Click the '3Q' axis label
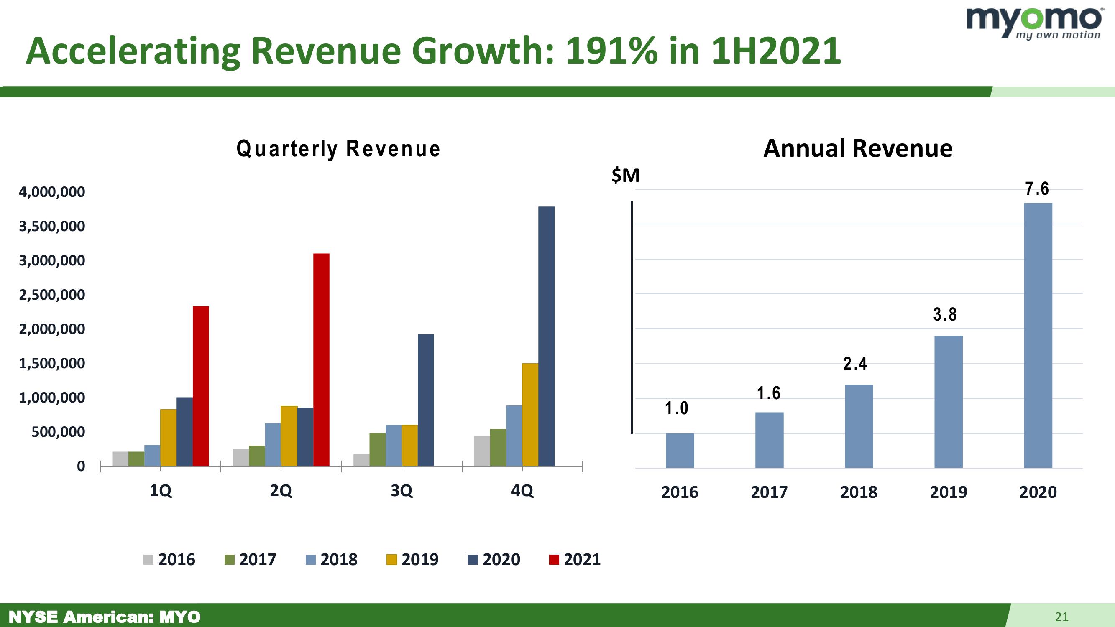The width and height of the screenshot is (1115, 627). 402,491
